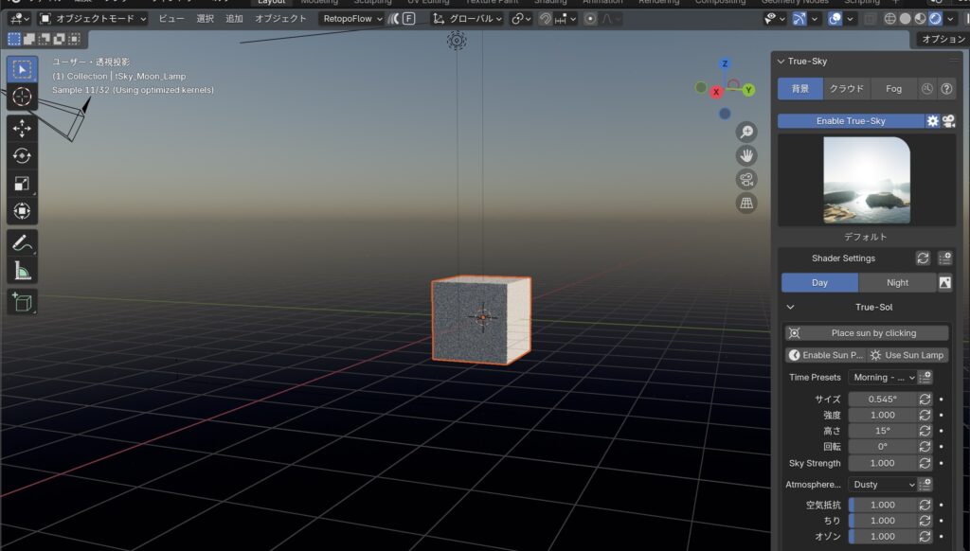Toggle proportional editing icon
970x551 pixels.
590,19
